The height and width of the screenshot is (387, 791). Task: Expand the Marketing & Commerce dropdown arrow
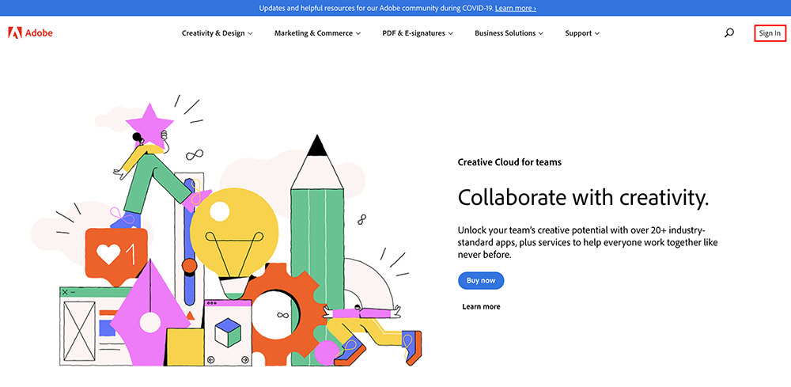pyautogui.click(x=358, y=33)
